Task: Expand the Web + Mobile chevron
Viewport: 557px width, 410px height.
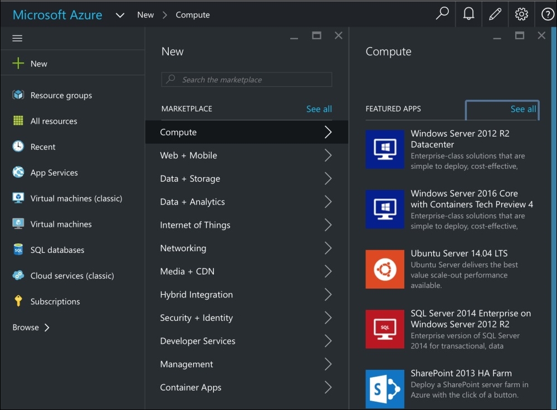Action: point(328,155)
